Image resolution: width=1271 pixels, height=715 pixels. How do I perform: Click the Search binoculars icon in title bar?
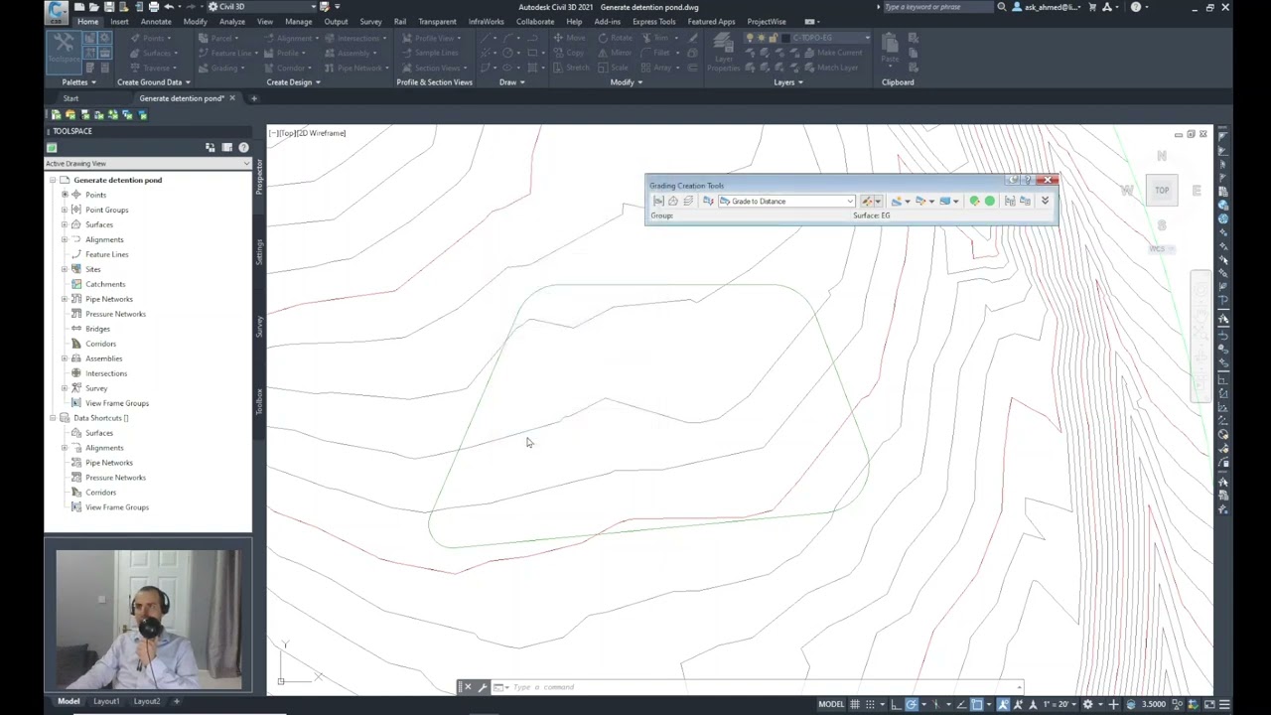click(1002, 7)
